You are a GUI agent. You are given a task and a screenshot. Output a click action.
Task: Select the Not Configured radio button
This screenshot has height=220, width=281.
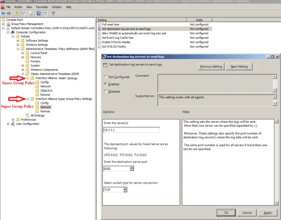[105, 77]
